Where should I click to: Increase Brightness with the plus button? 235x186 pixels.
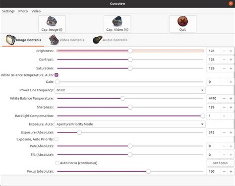231,51
